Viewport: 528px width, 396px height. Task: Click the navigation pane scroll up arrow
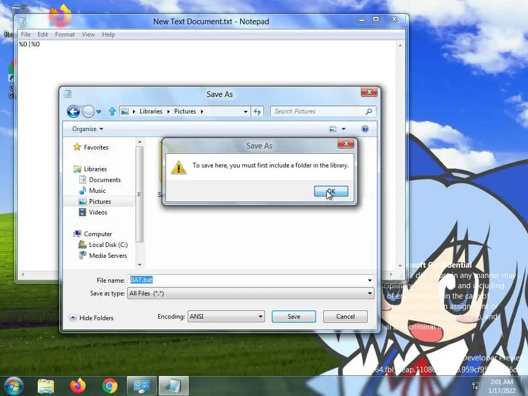click(x=140, y=142)
